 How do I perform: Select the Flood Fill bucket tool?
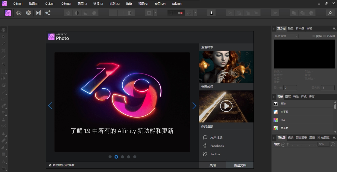[x=4, y=78]
